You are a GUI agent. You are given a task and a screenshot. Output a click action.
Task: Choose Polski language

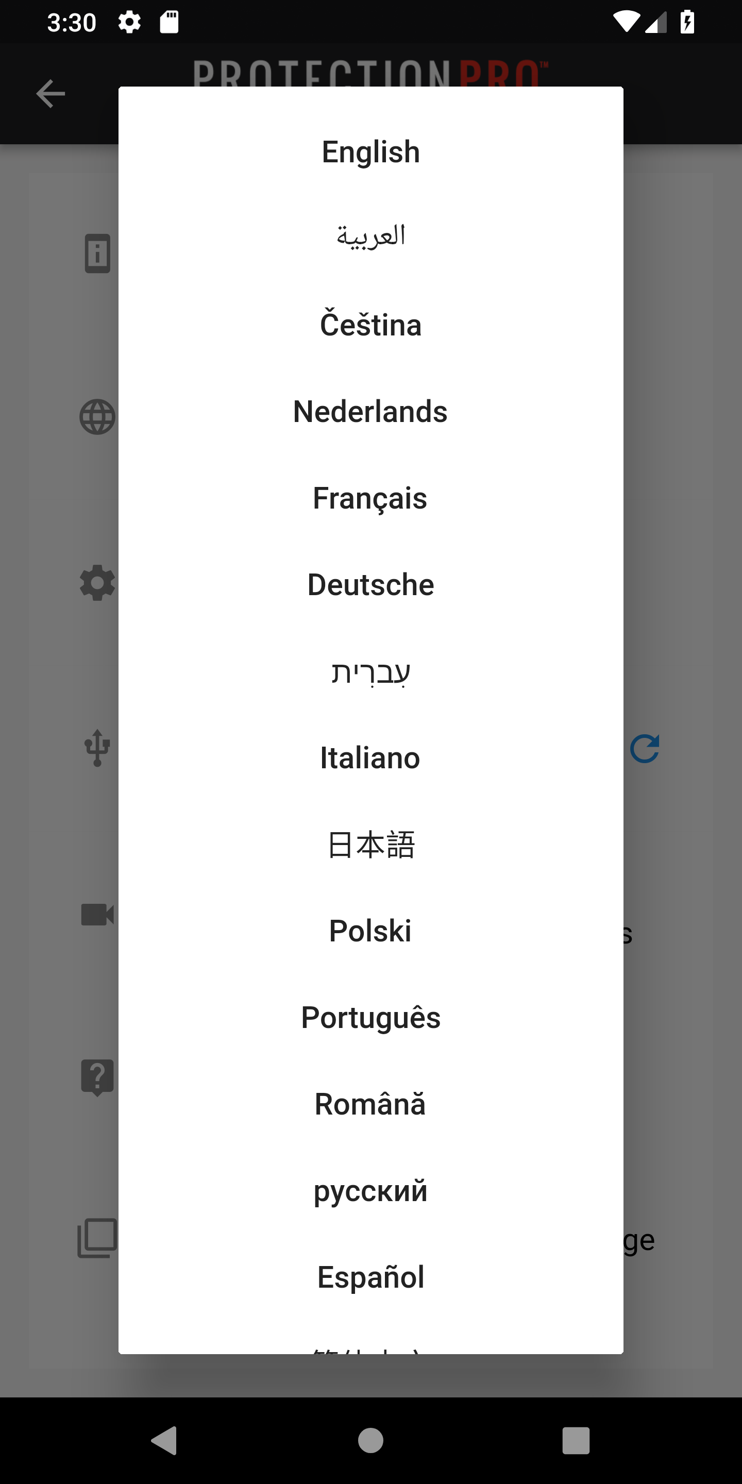tap(370, 931)
